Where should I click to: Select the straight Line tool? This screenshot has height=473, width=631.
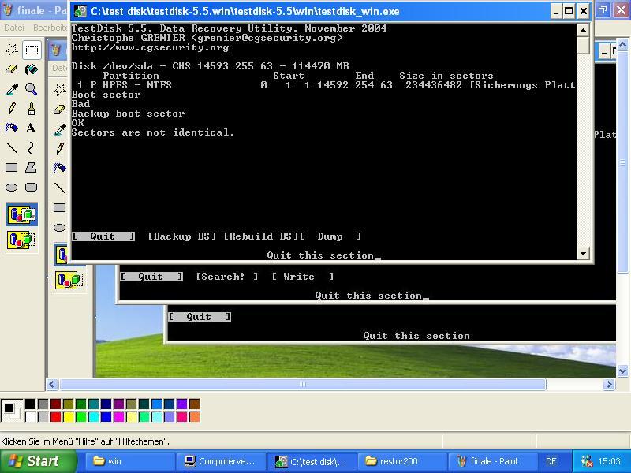pos(11,148)
